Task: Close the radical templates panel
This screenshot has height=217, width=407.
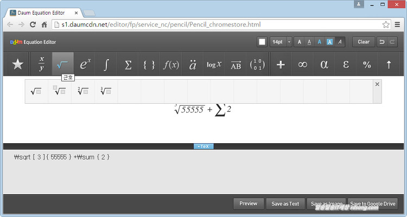Action: (377, 84)
